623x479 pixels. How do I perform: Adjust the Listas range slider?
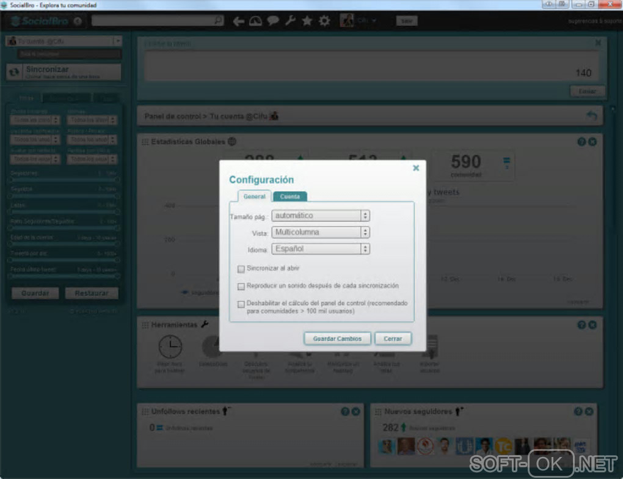[64, 211]
